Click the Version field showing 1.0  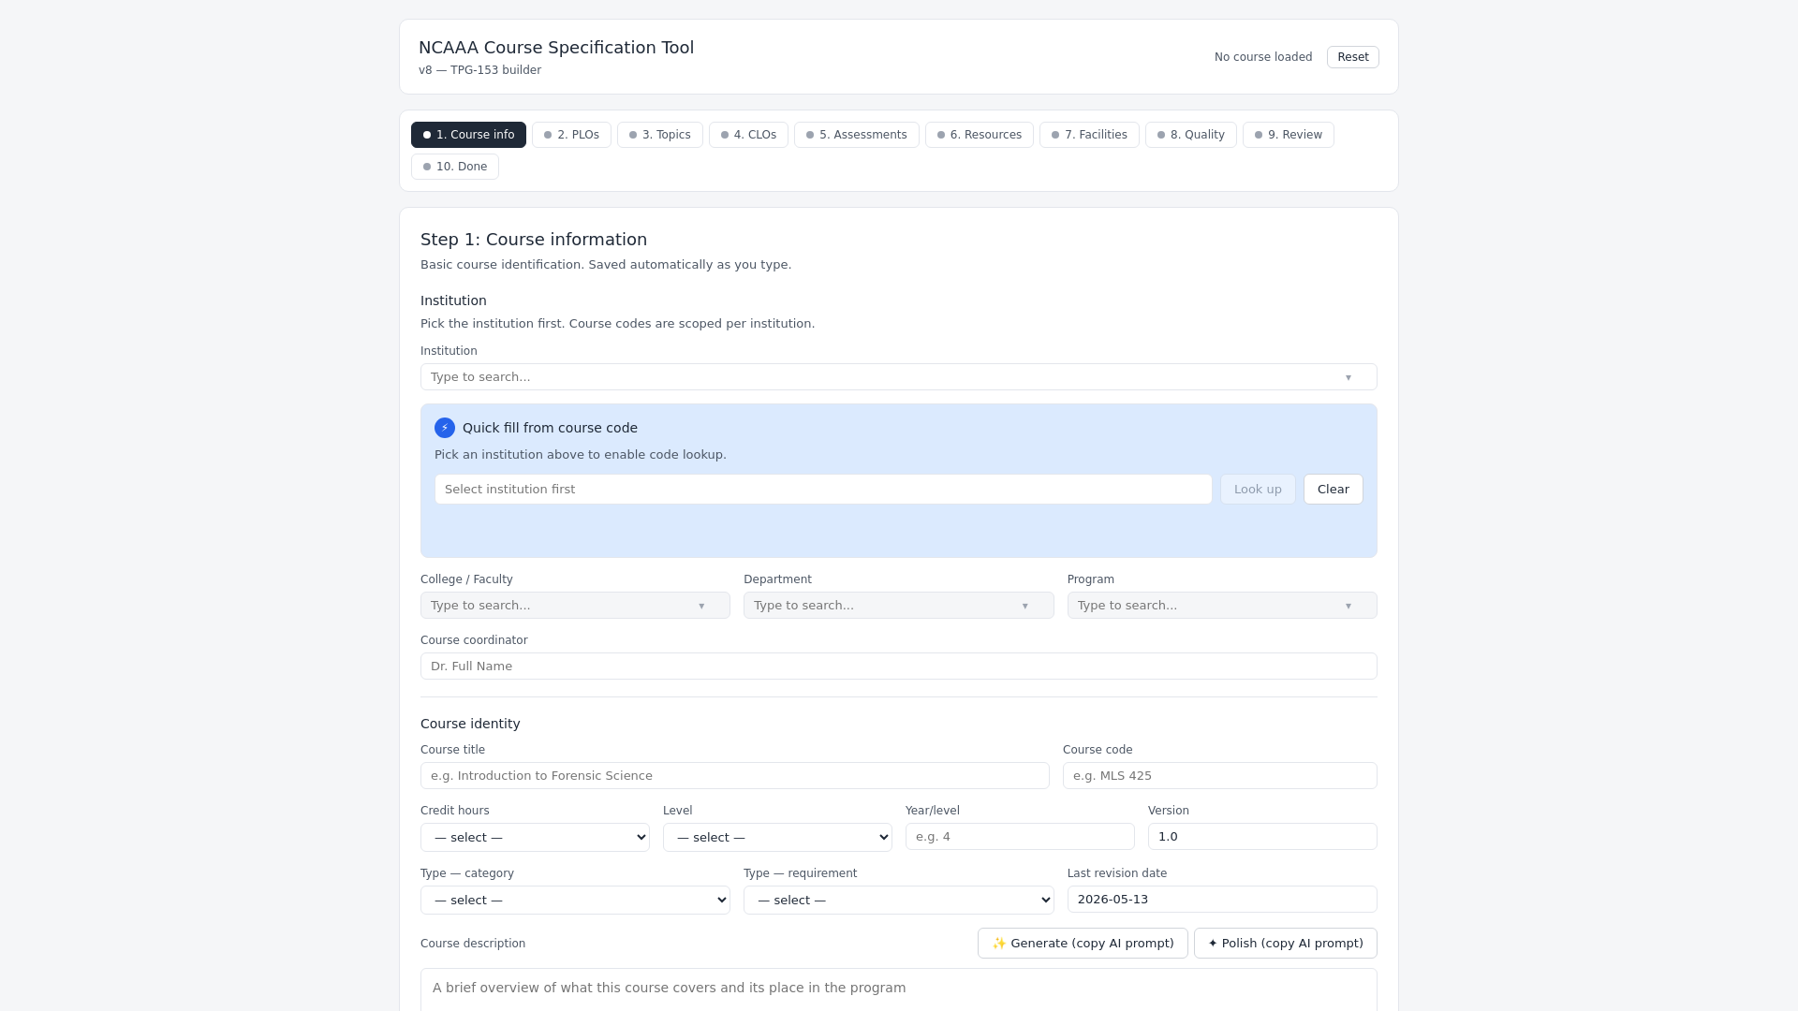1262,837
